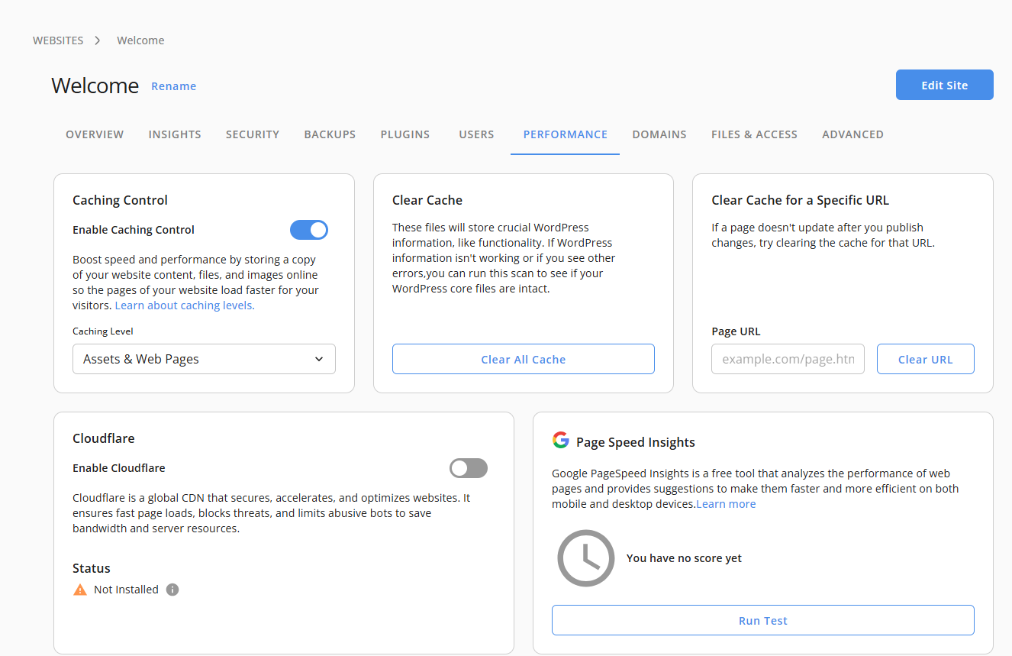Click the Page URL input field
This screenshot has height=656, width=1012.
click(788, 359)
